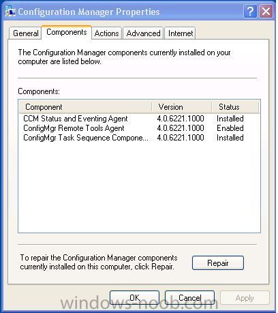Click empty area of the components list
Screen dimensions: 278x313
click(x=139, y=186)
